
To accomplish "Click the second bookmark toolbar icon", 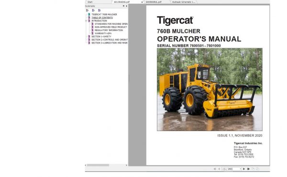I will click(x=93, y=11).
